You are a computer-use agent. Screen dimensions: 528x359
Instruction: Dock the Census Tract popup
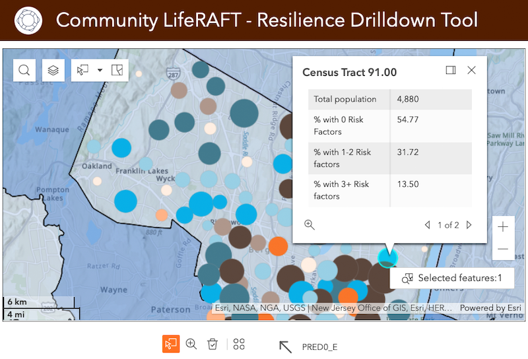point(451,71)
